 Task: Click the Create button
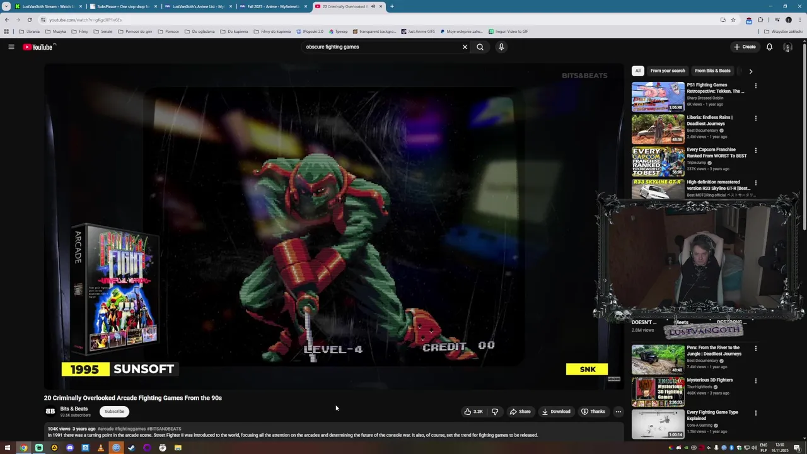pyautogui.click(x=745, y=47)
